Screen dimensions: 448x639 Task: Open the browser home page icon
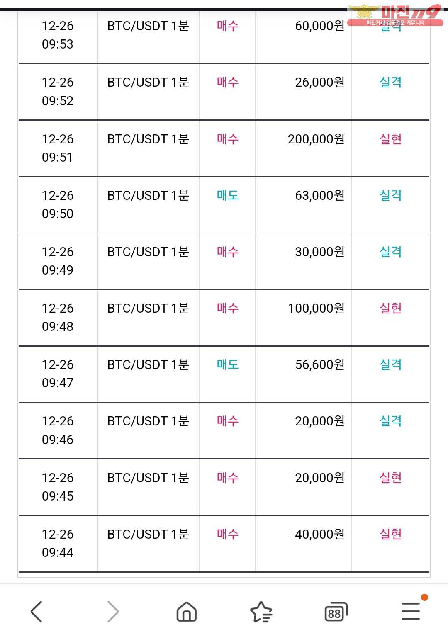coord(187,612)
